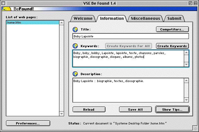Click in the Keywords text area

pyautogui.click(x=128, y=58)
